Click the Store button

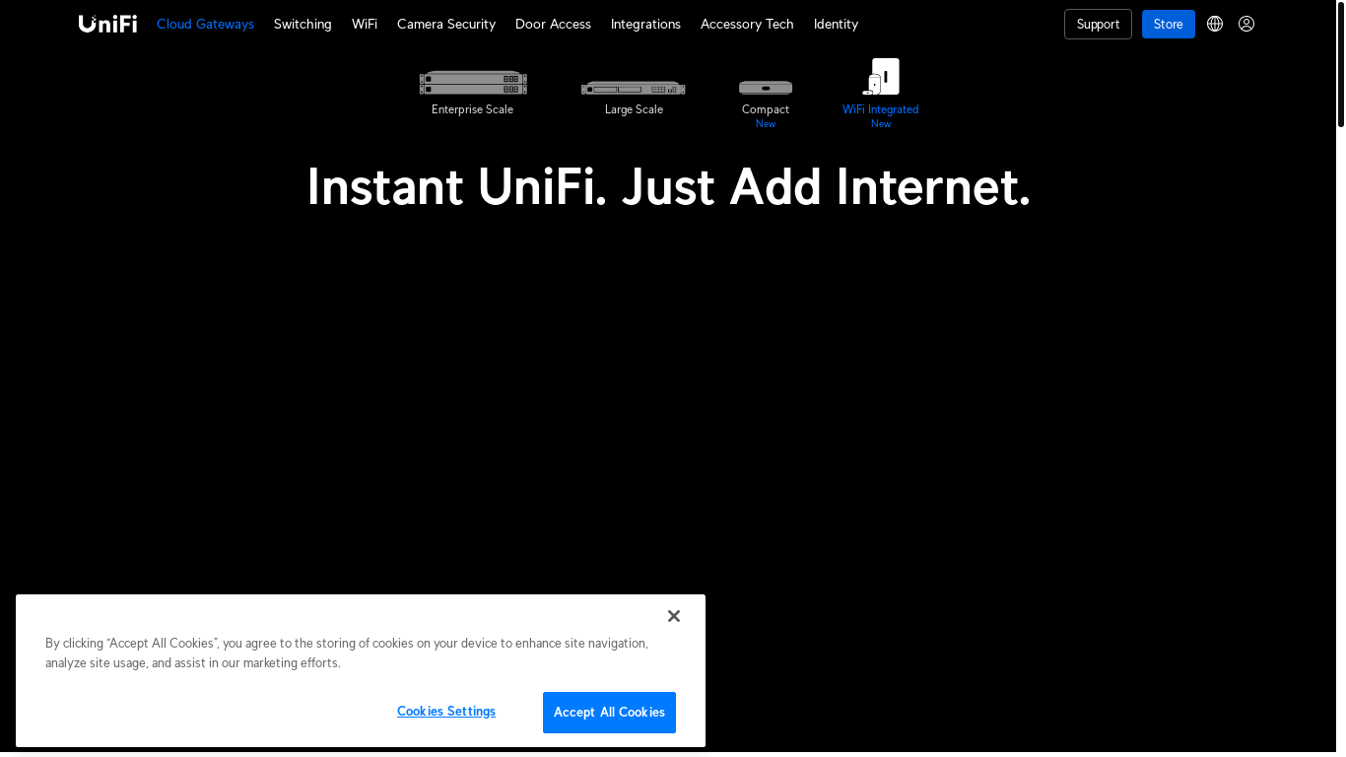(1169, 24)
